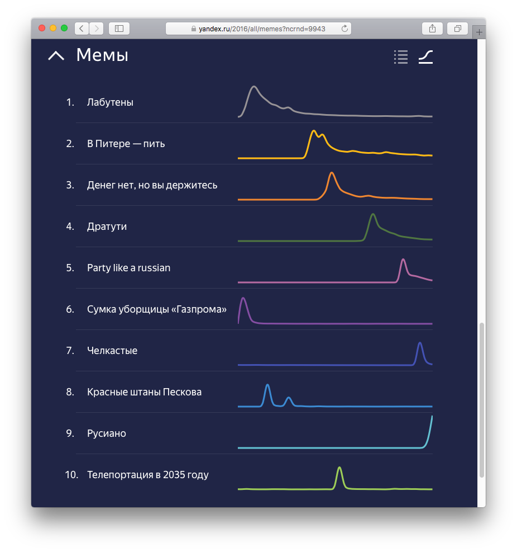Open the Дратути meme entry
The image size is (517, 552).
(x=107, y=227)
